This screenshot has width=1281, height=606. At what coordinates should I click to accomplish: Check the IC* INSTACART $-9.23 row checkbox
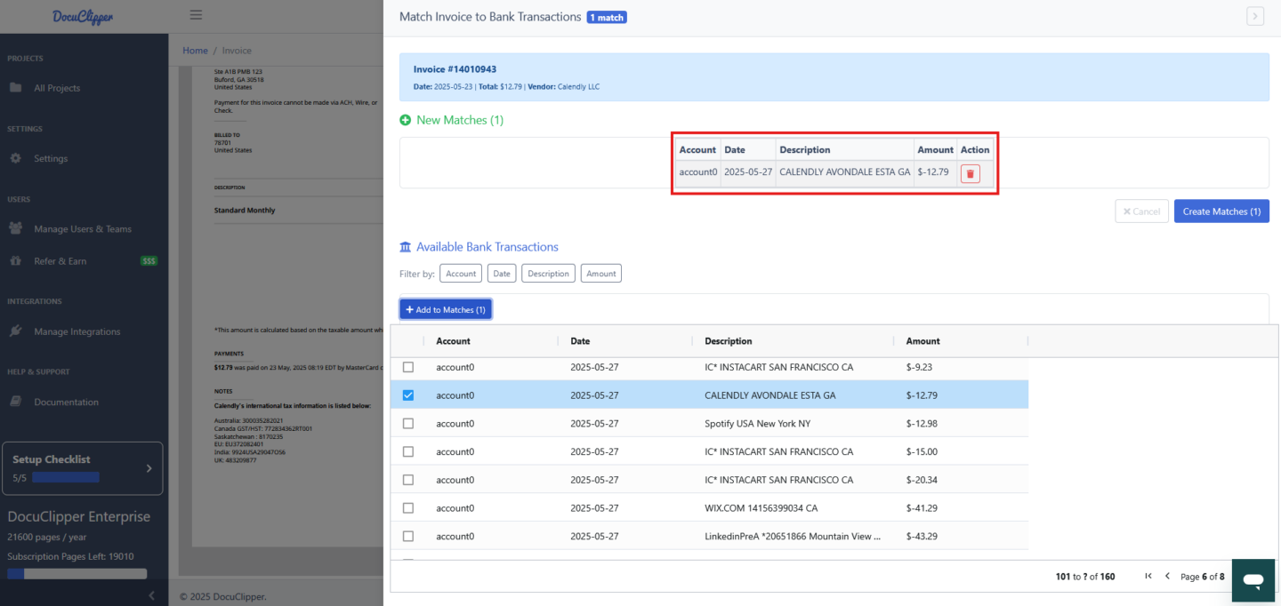click(408, 367)
